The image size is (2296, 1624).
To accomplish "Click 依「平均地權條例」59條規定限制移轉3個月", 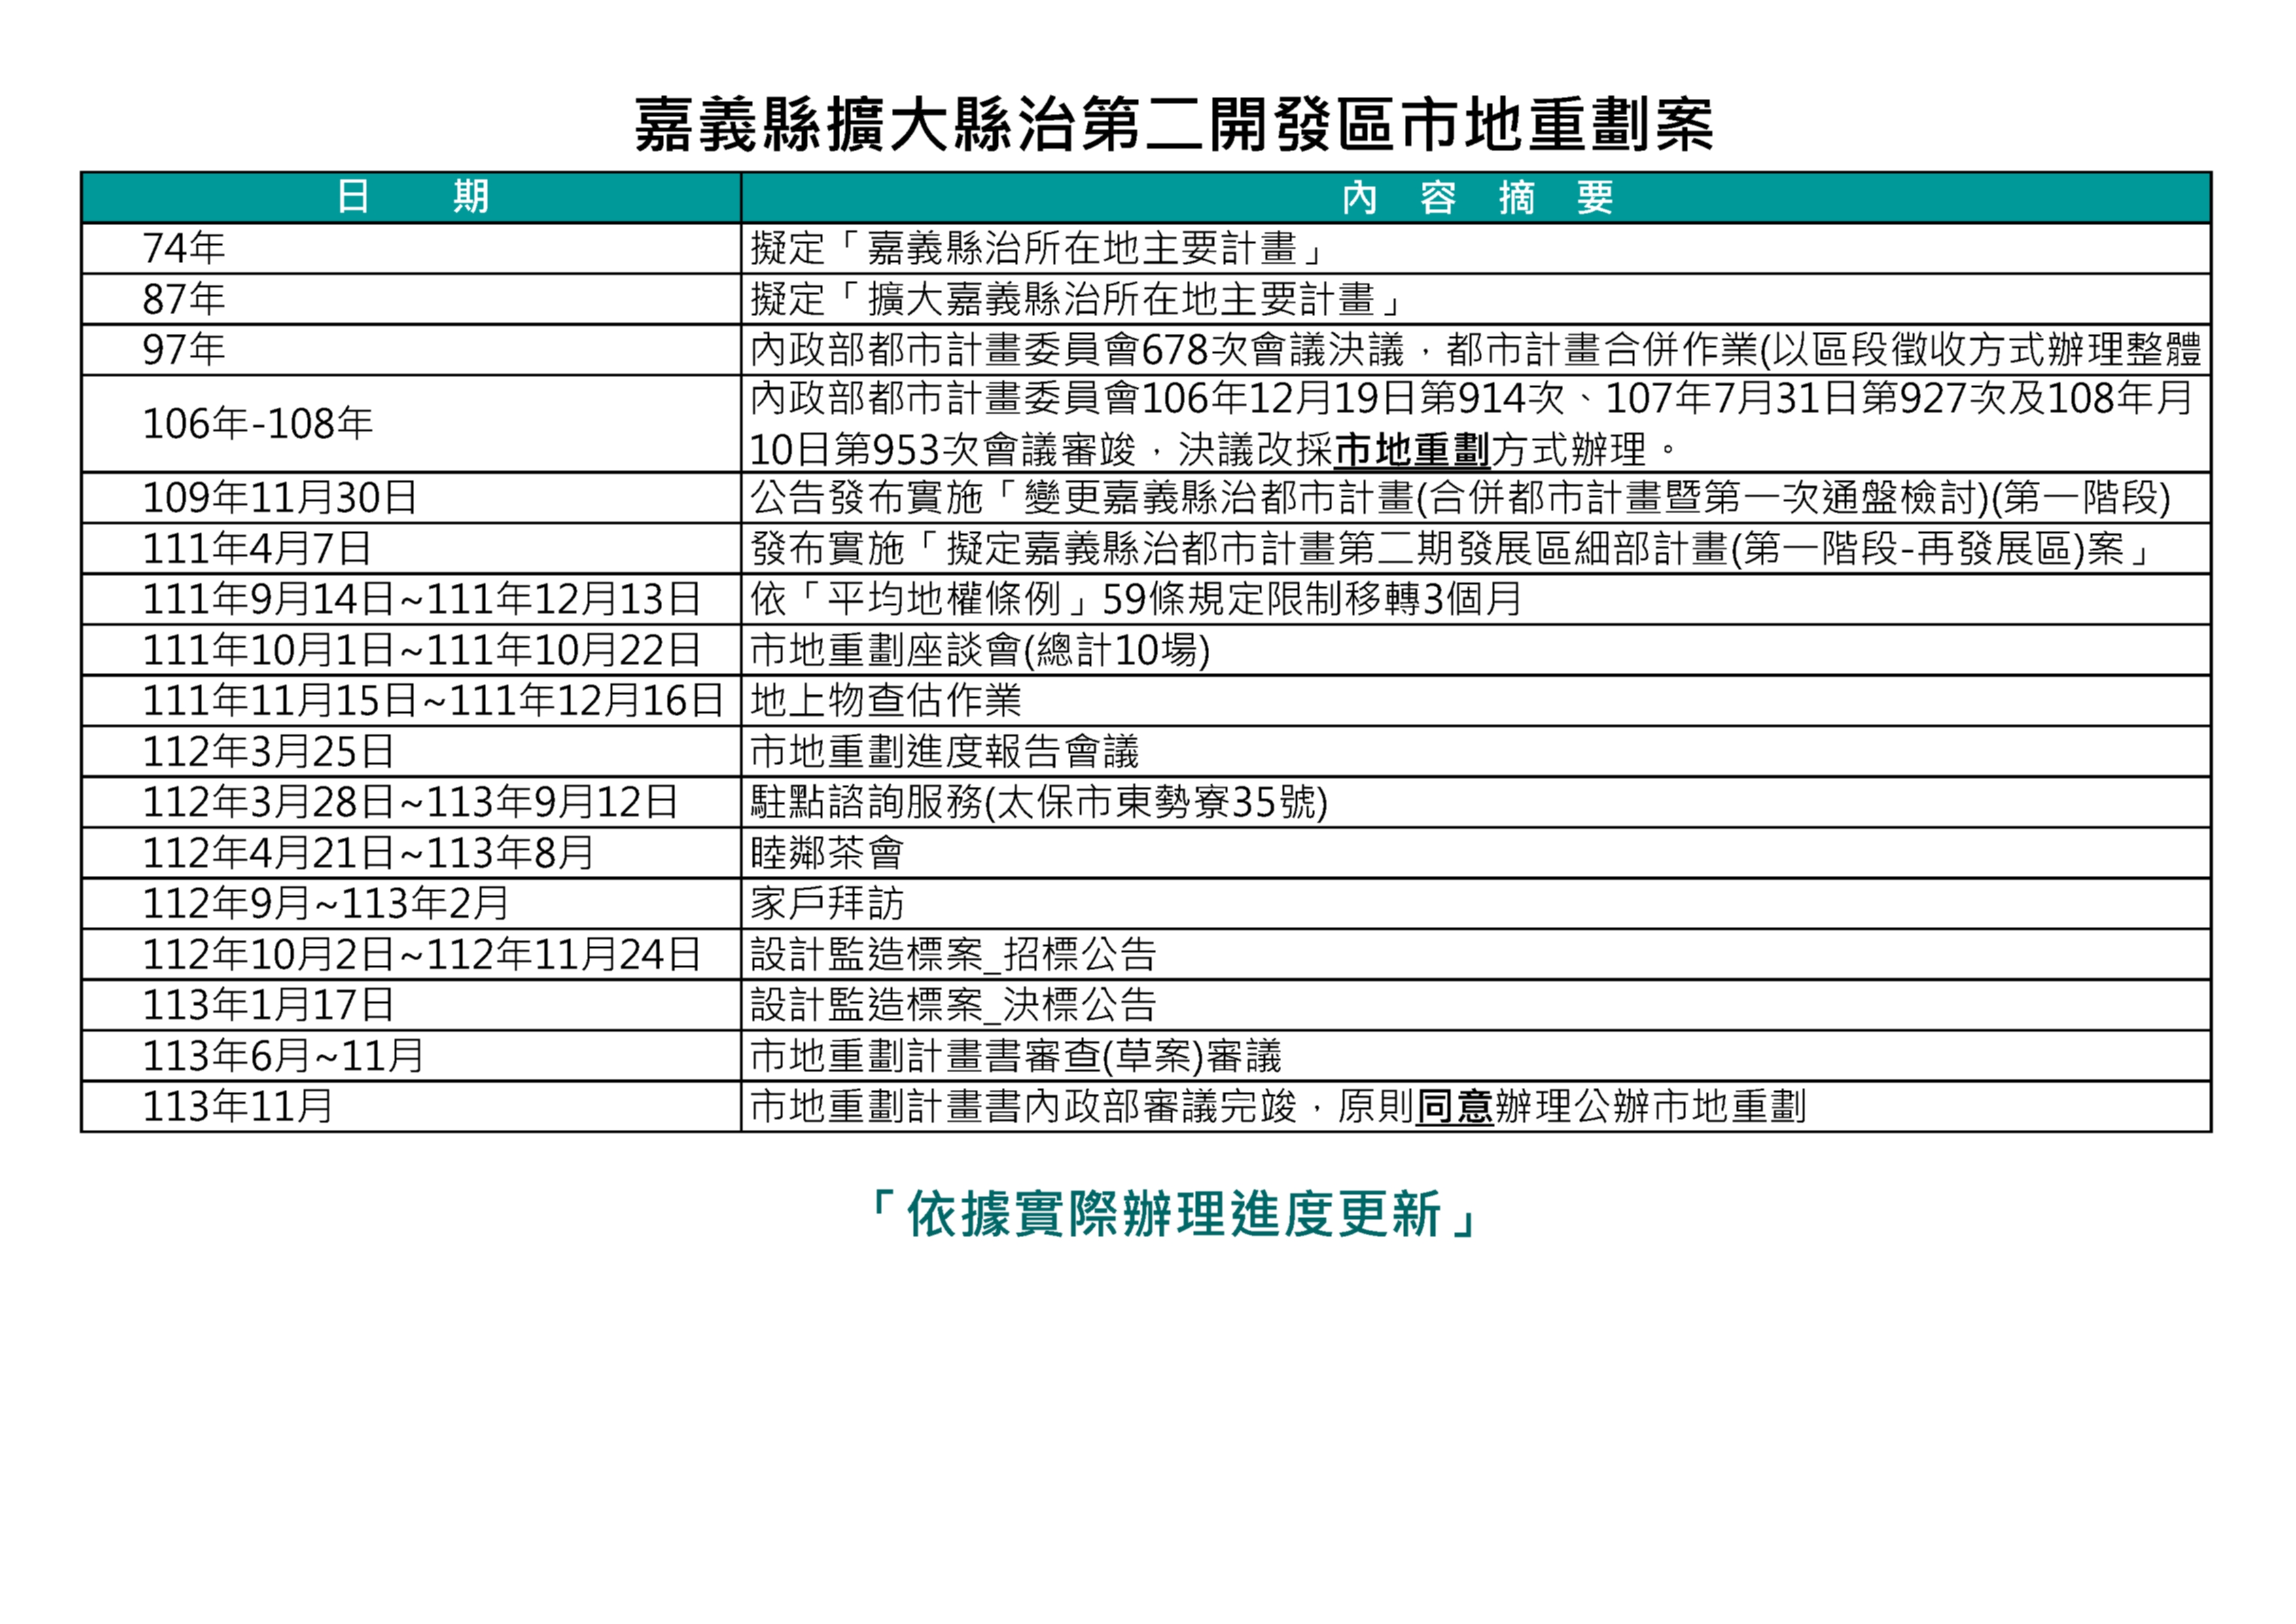I will [x=1136, y=600].
